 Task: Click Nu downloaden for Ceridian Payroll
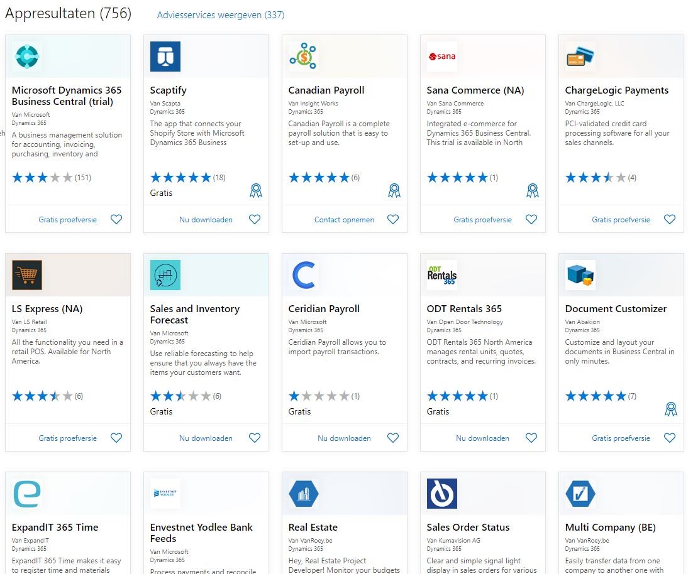tap(344, 438)
